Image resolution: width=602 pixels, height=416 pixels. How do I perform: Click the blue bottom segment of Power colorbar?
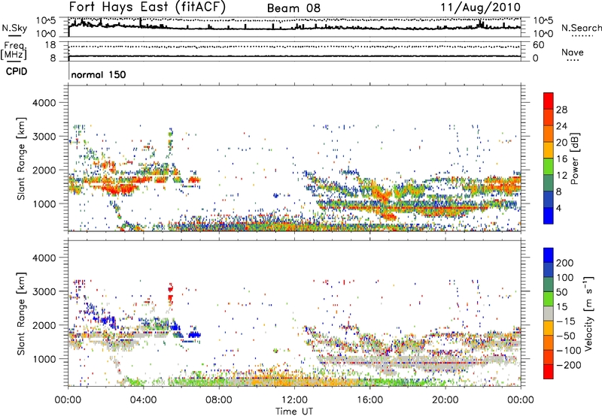(x=549, y=216)
